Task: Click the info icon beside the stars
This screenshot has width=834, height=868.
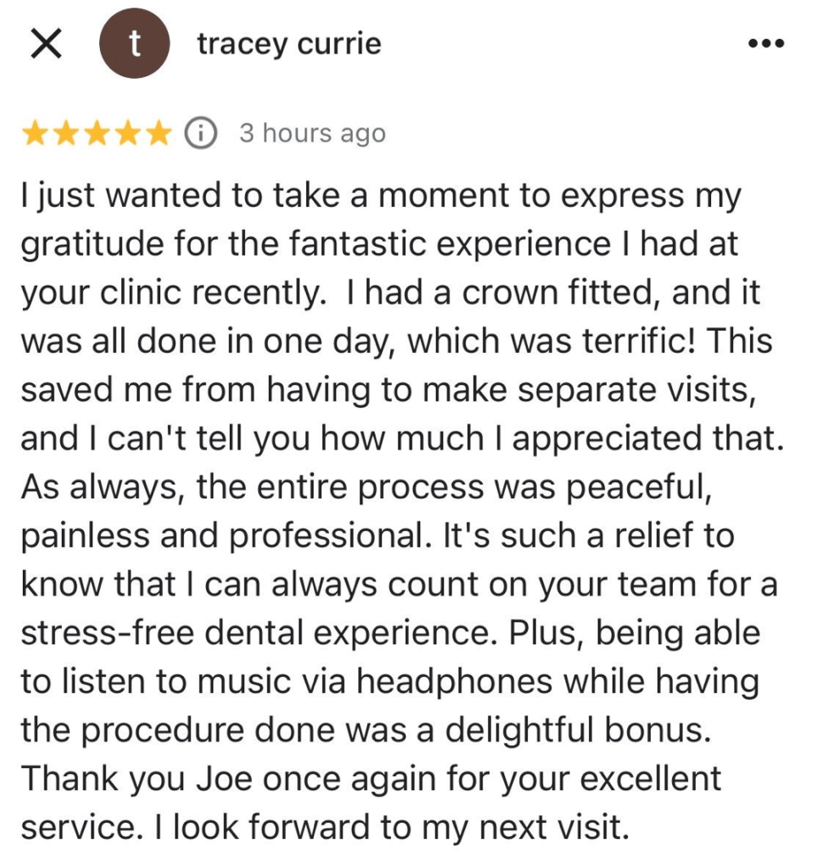Action: click(x=200, y=133)
